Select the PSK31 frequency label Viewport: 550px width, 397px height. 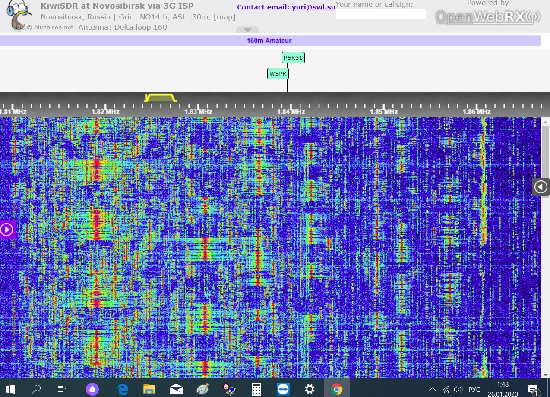pyautogui.click(x=293, y=57)
